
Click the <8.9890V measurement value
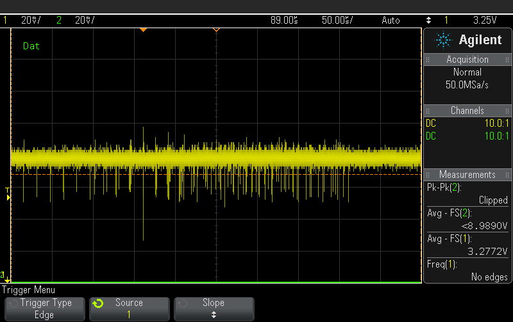pos(485,226)
